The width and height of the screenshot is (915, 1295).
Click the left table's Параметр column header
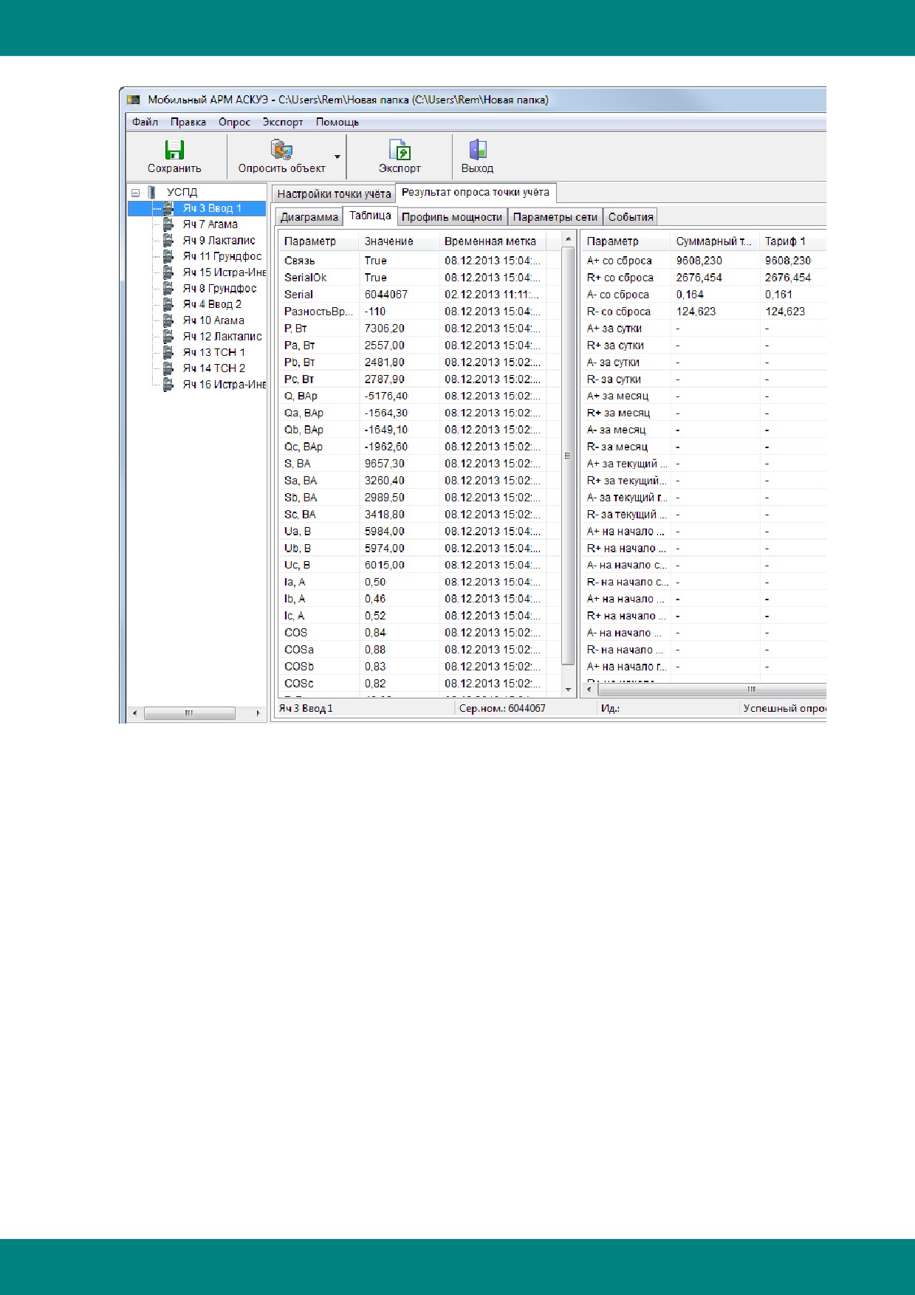click(x=318, y=241)
